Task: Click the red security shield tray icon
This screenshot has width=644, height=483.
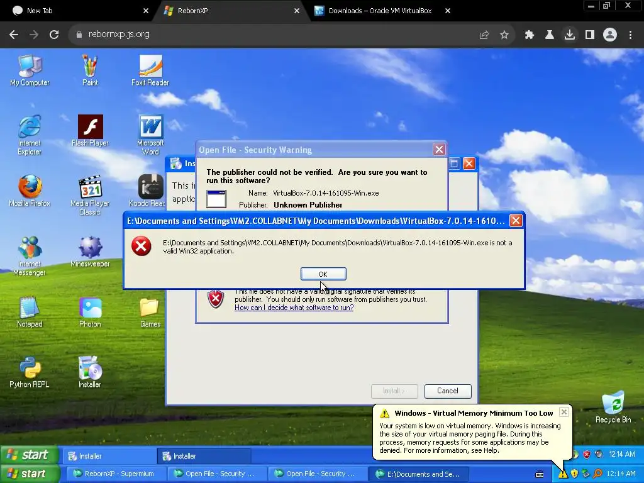Action: tap(587, 454)
